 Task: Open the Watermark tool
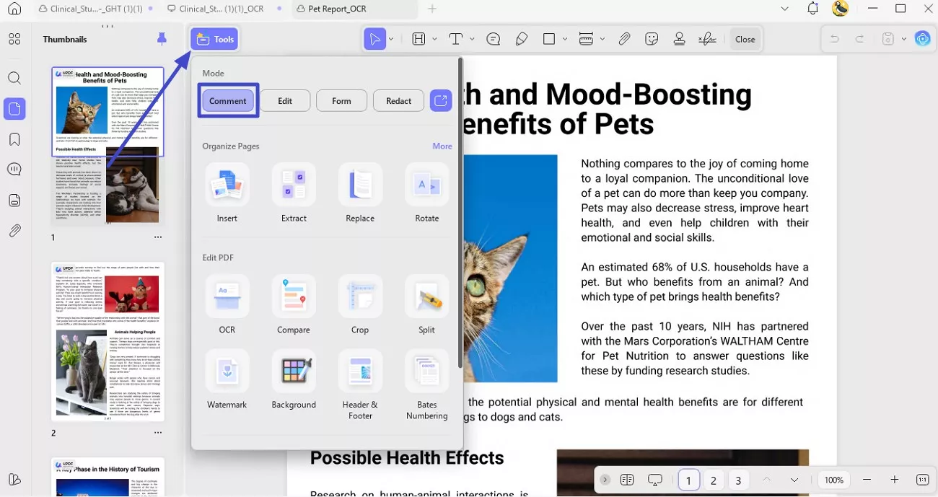[x=227, y=379]
